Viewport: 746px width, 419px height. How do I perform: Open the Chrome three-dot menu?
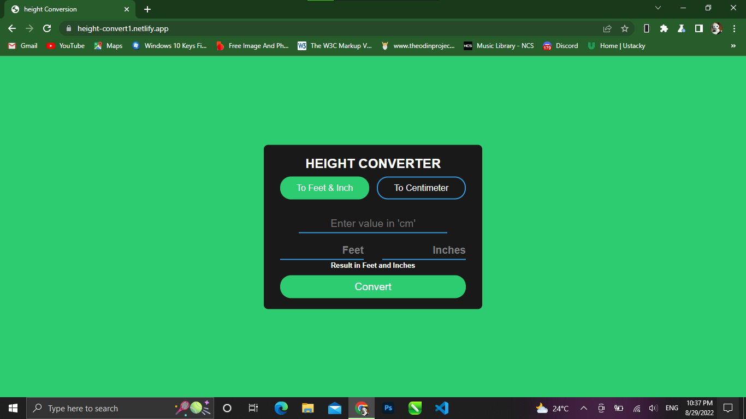tap(734, 28)
